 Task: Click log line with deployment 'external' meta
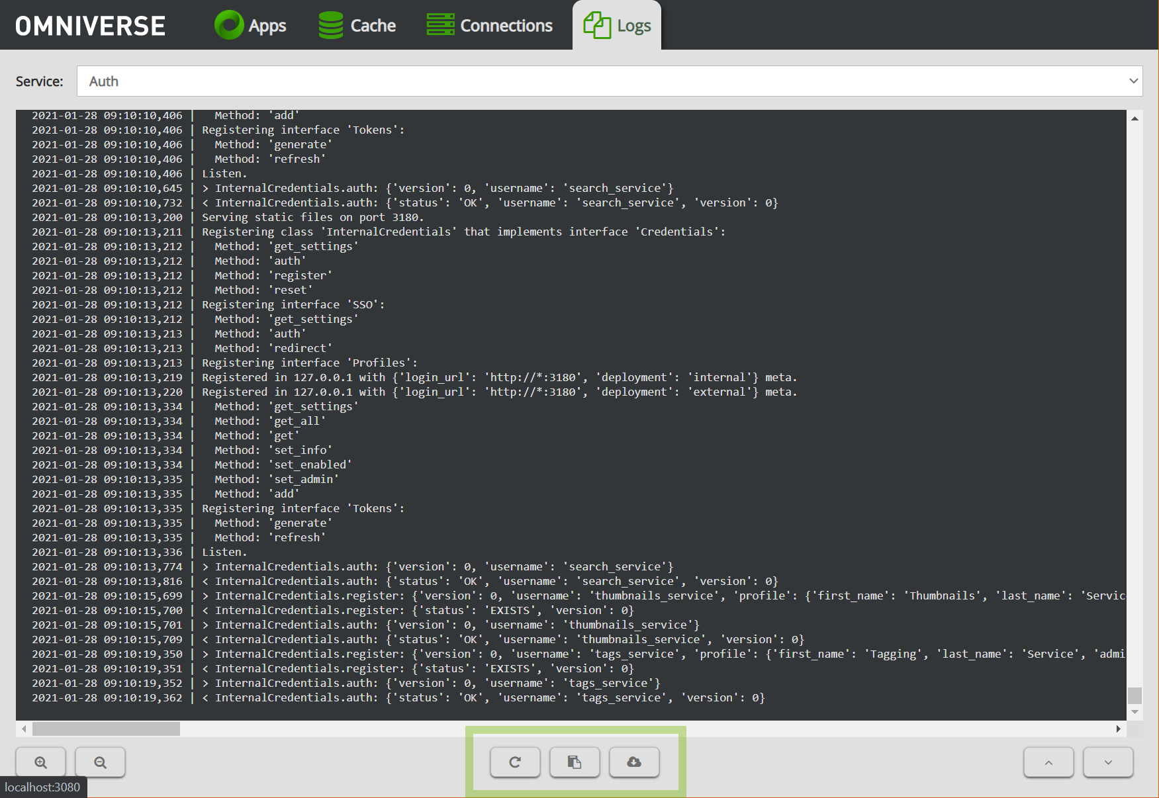point(414,392)
